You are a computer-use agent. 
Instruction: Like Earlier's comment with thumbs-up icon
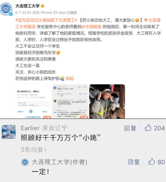148,128
